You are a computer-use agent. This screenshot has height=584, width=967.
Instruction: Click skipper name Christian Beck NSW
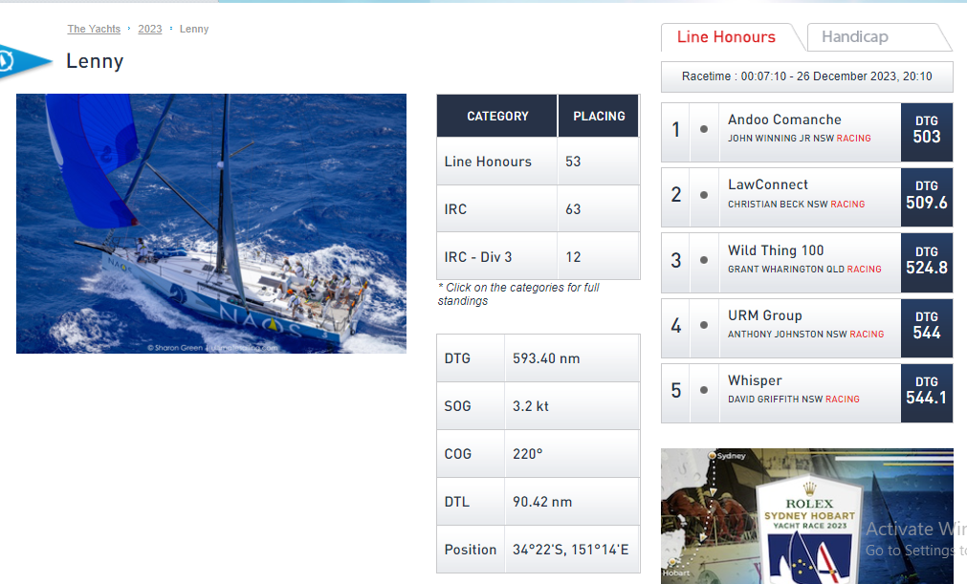pos(778,204)
